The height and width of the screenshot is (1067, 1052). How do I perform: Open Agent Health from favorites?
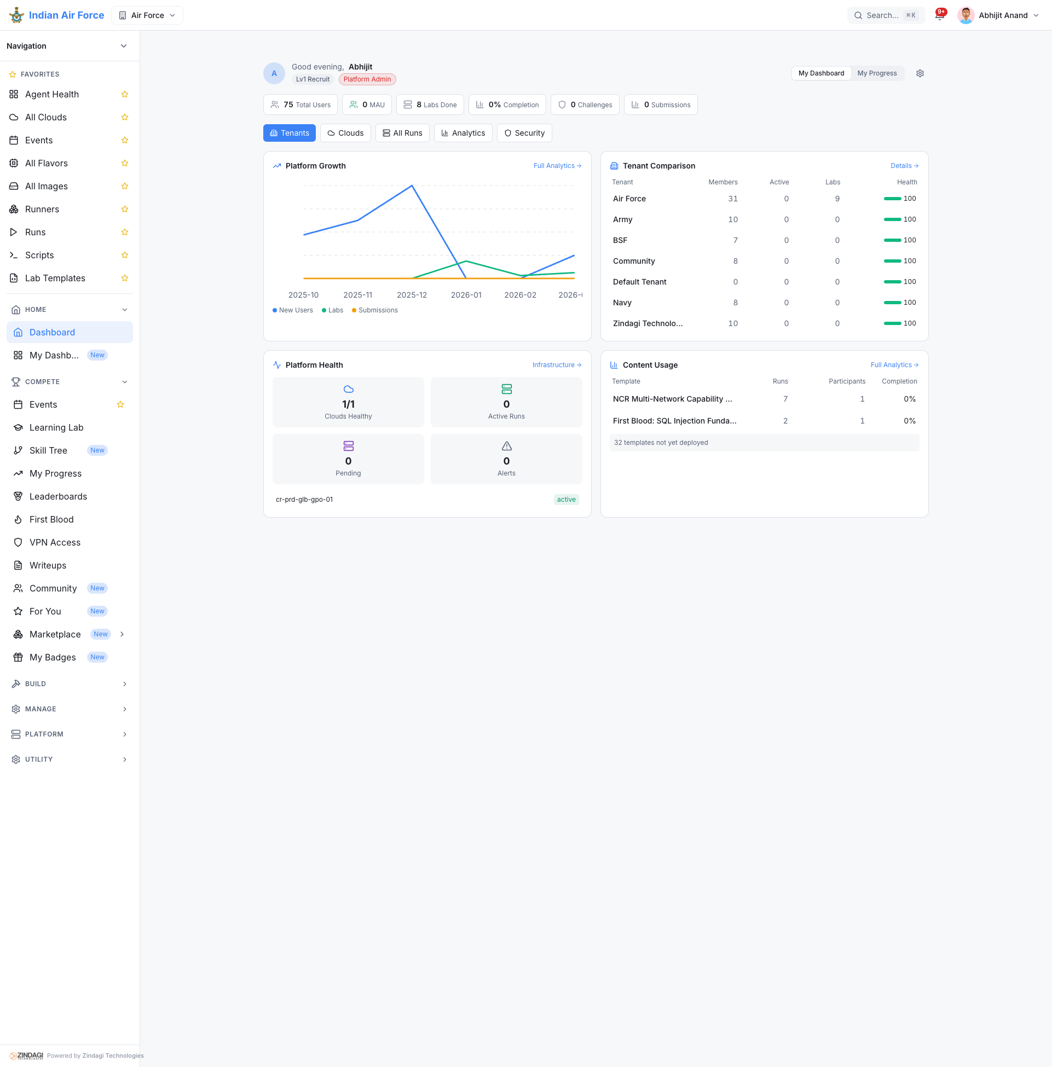[x=52, y=95]
